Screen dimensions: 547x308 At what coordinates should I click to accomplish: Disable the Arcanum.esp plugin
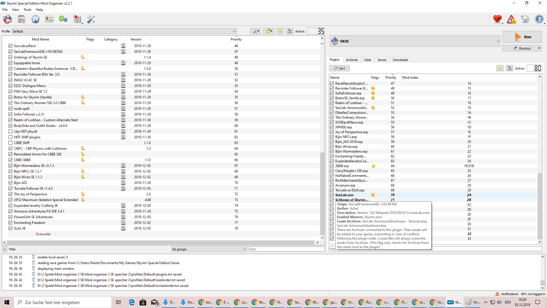pos(332,185)
